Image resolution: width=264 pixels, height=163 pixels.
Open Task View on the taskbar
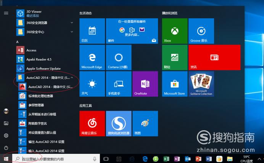tap(106, 159)
